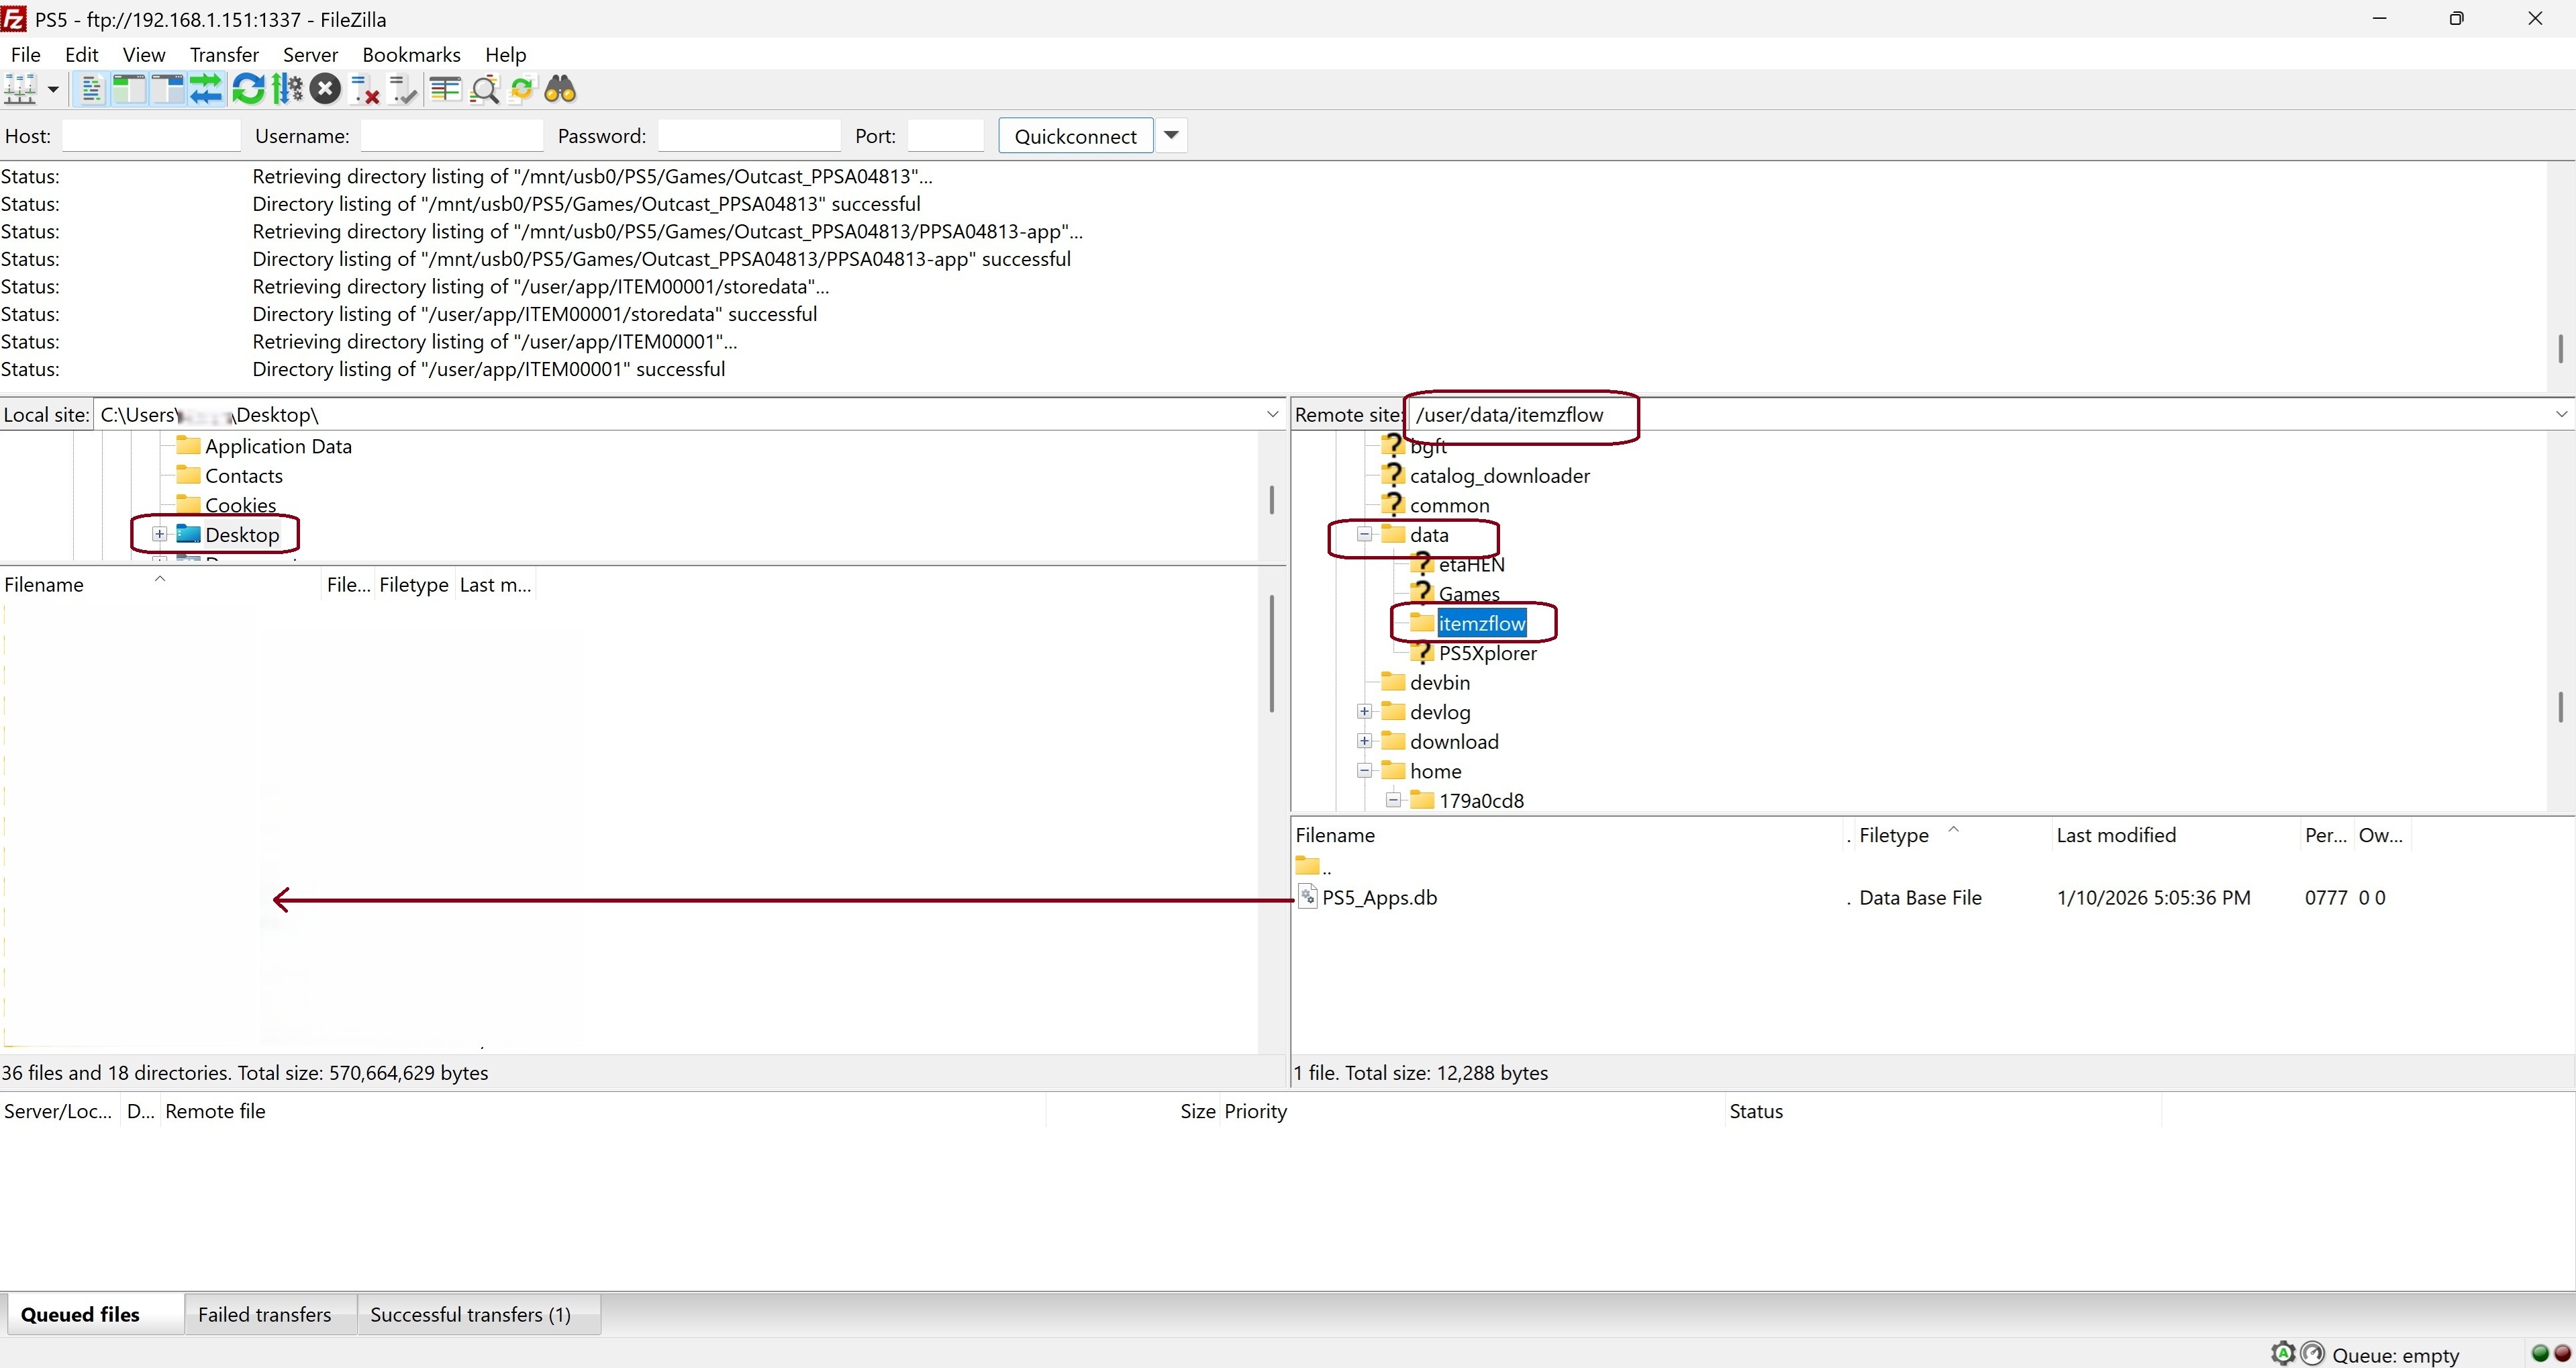The image size is (2576, 1368).
Task: Select Contacts folder in local tree
Action: coord(243,476)
